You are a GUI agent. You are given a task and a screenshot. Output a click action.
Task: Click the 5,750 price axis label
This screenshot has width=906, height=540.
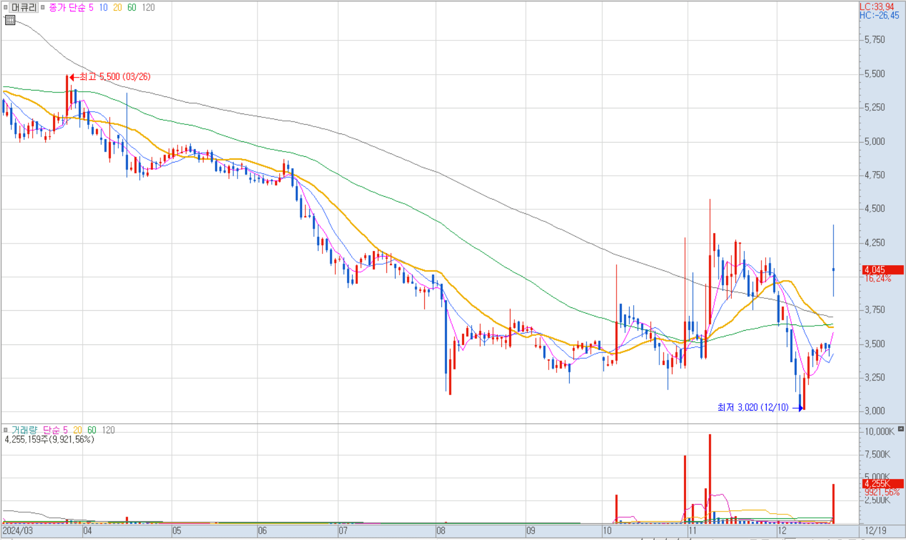coord(875,40)
